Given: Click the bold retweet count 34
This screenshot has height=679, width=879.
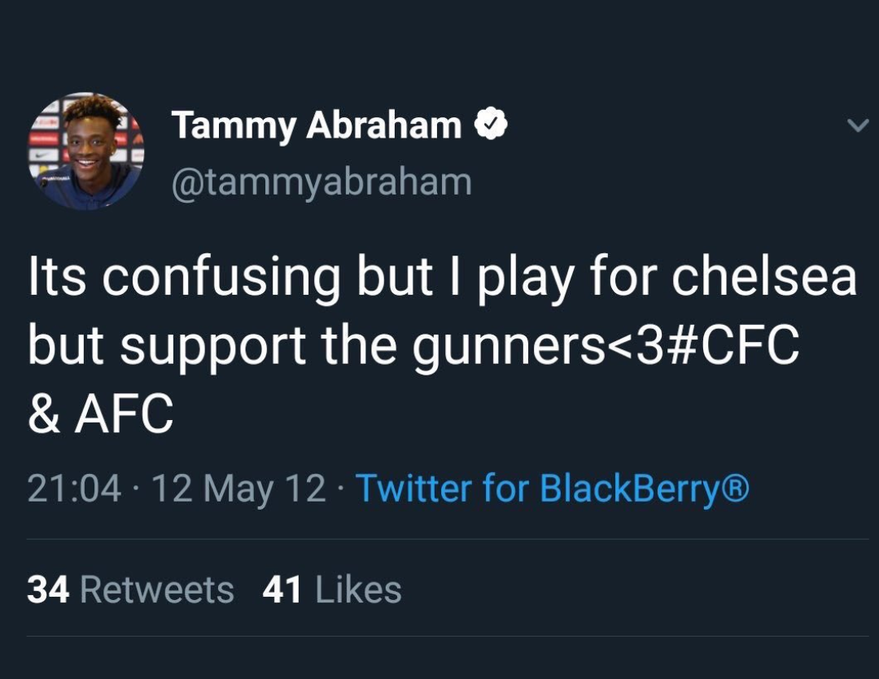Looking at the screenshot, I should pos(48,589).
